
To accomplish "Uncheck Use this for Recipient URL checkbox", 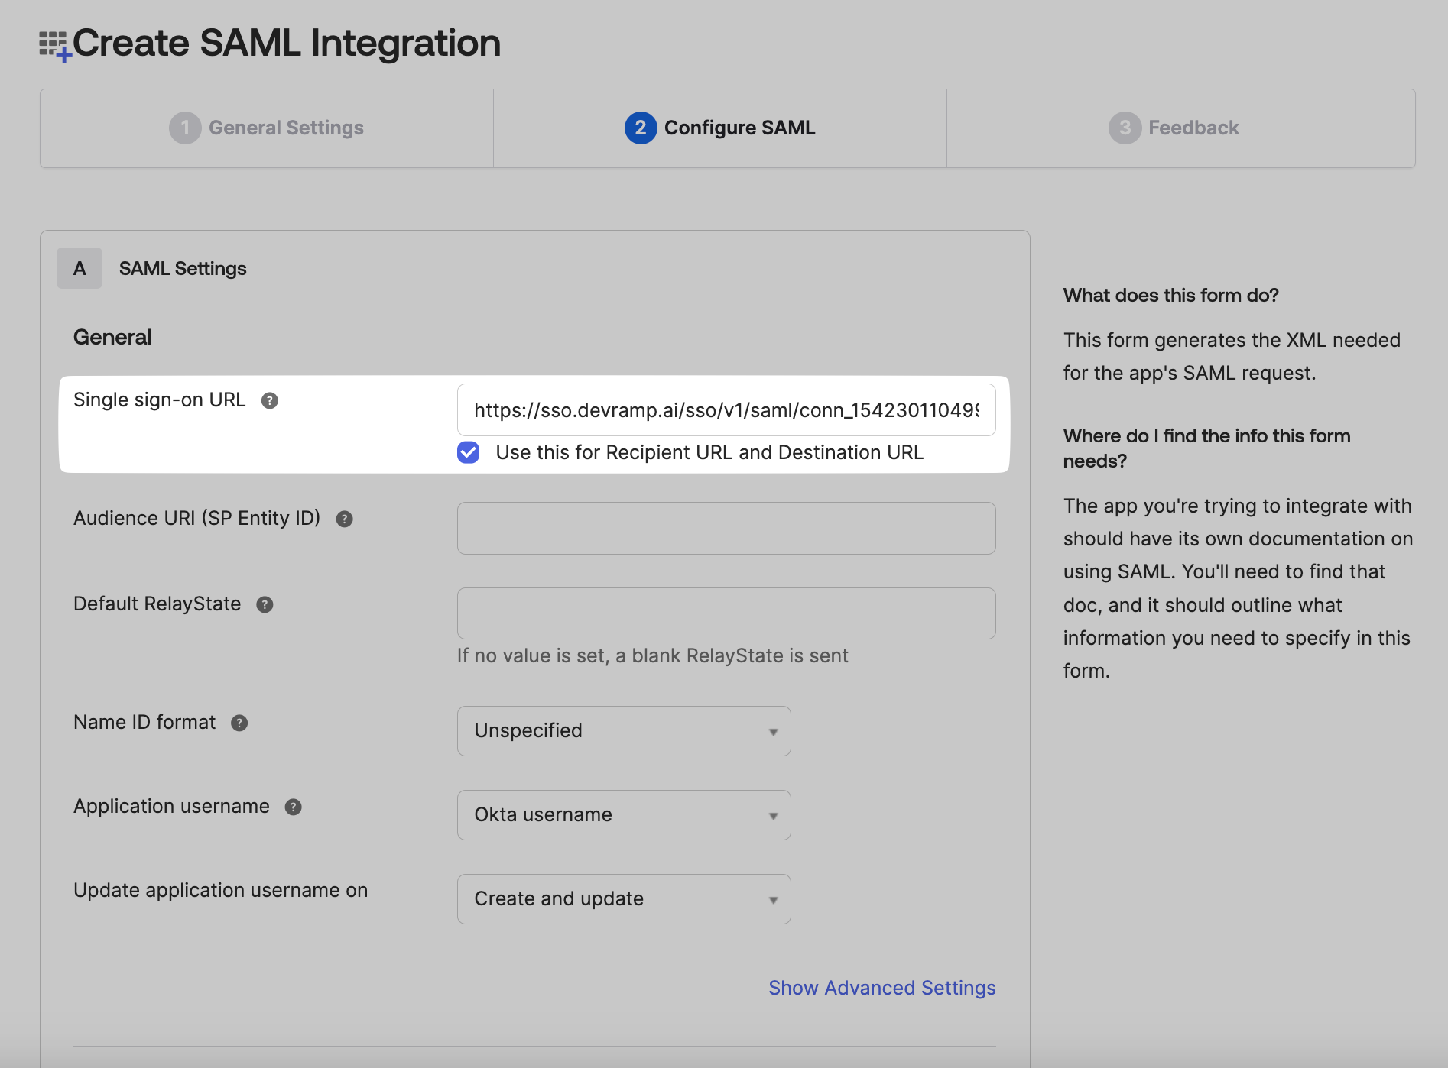I will 469,453.
